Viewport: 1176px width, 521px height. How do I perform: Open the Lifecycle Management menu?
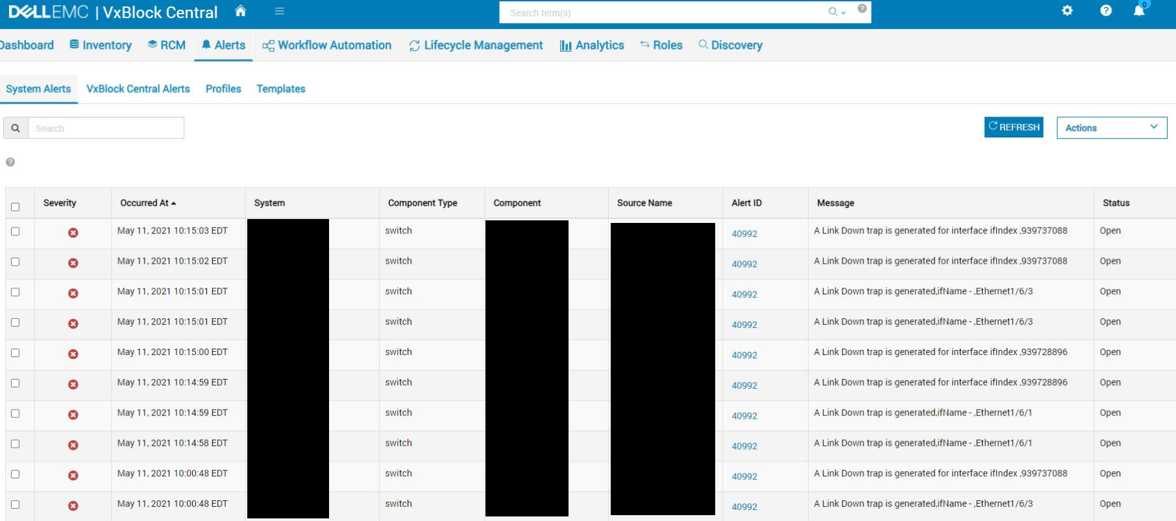476,45
